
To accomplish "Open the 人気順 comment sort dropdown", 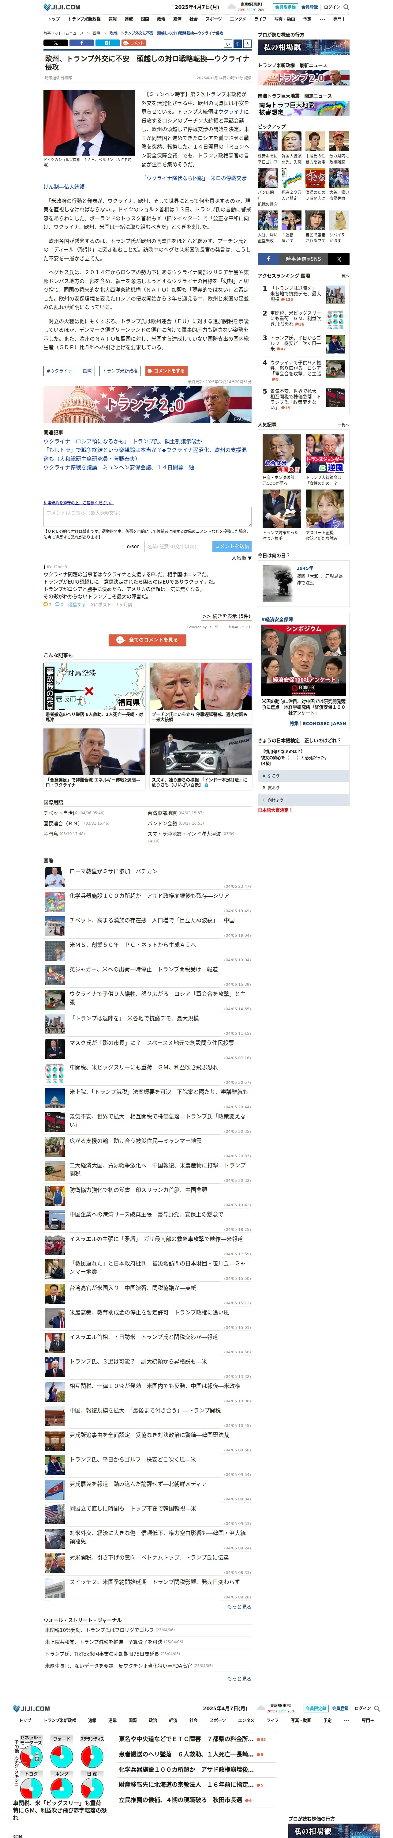I will (241, 558).
